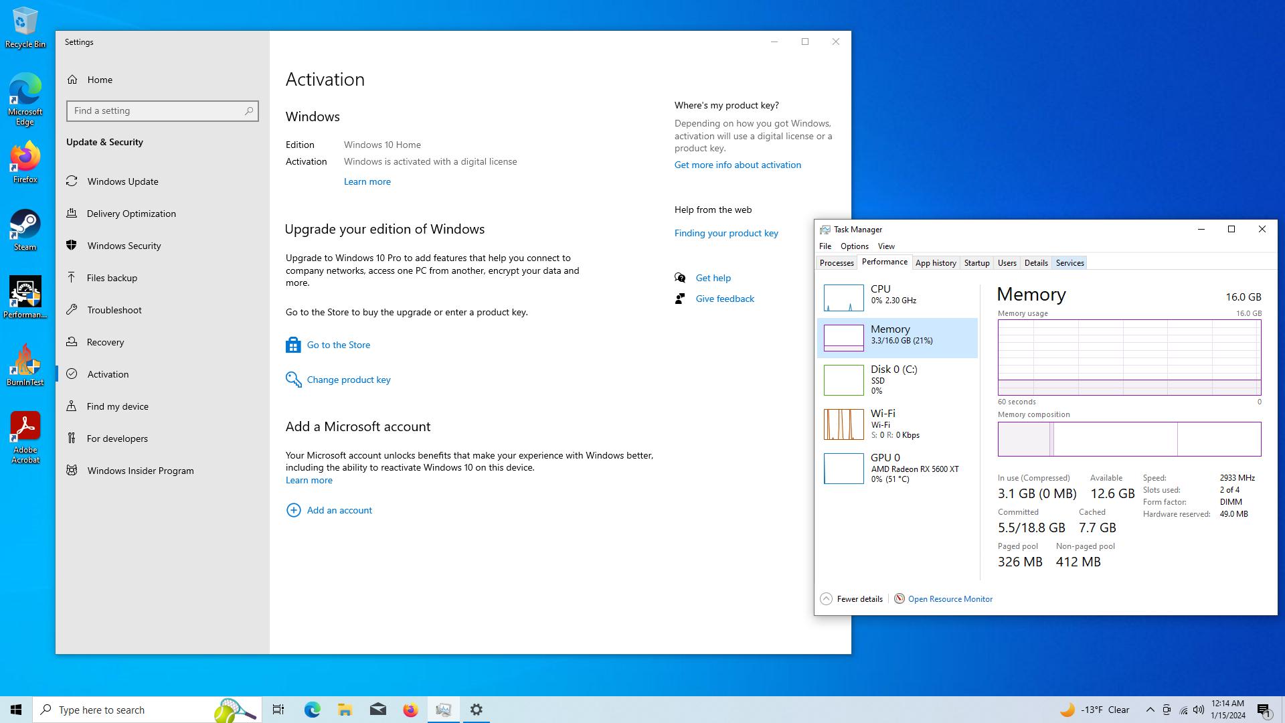
Task: Click the Find my device icon
Action: click(x=72, y=406)
